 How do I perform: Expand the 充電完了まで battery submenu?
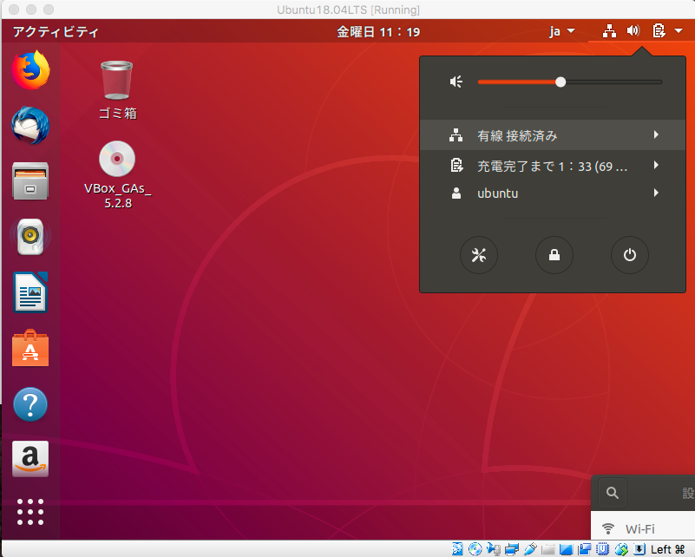[553, 167]
